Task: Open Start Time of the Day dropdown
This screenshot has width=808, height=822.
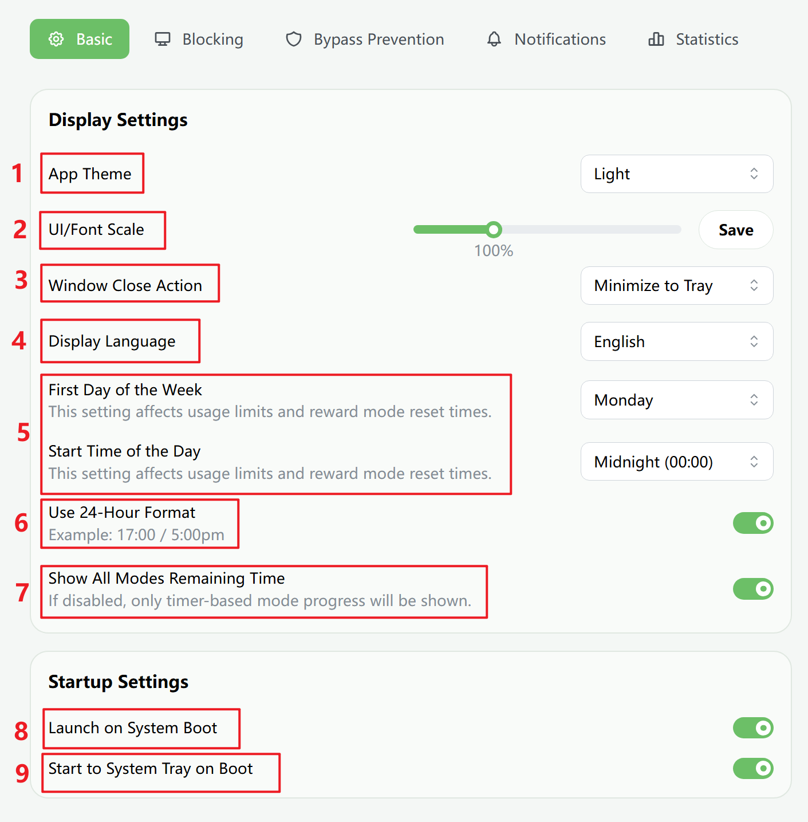Action: click(x=677, y=462)
